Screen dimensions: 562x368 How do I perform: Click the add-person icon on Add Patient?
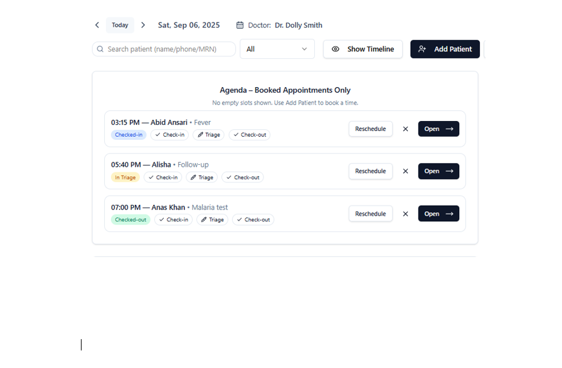422,49
